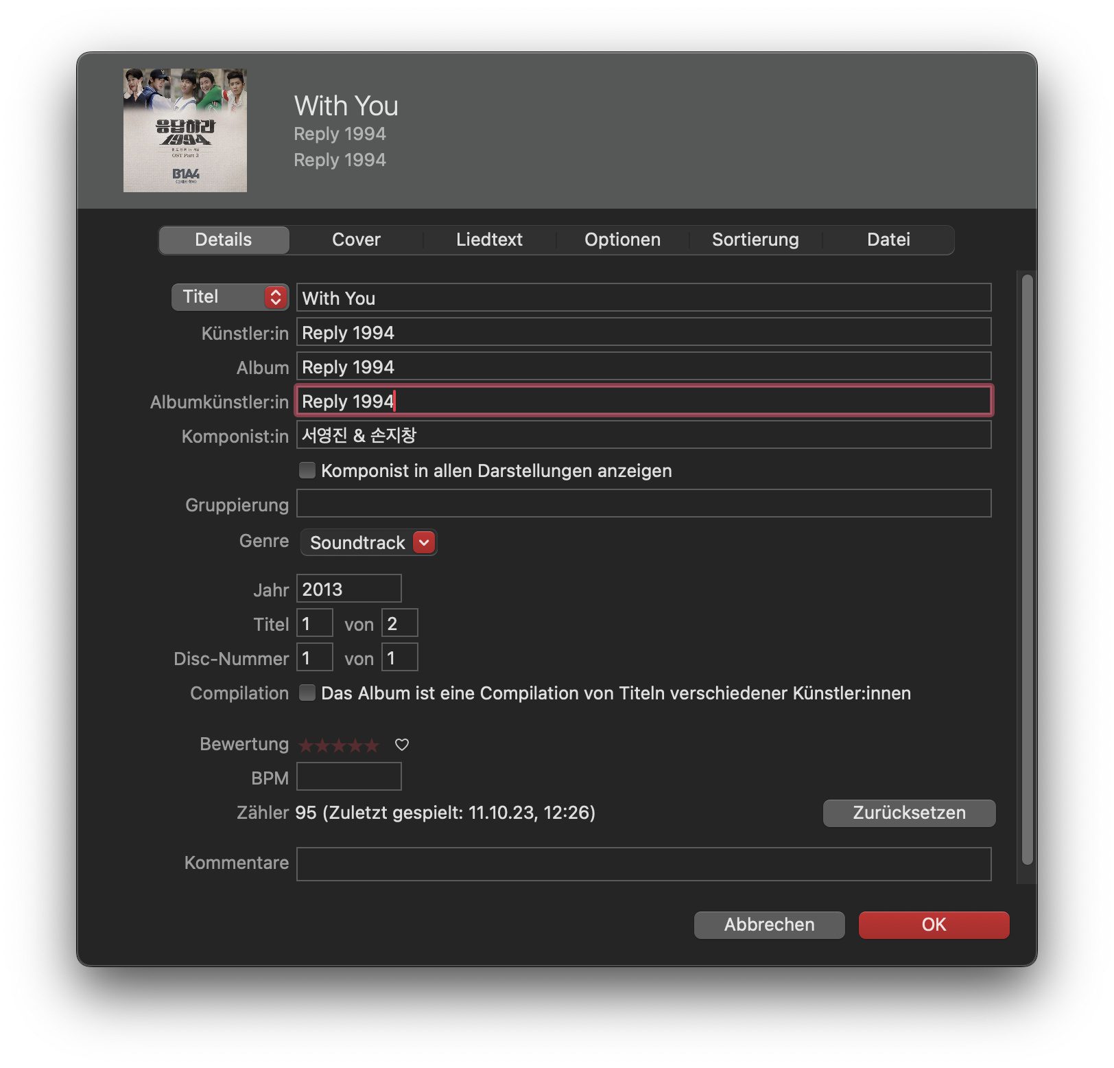Click the vertical scrollbar of the details pane
The image size is (1114, 1068).
pos(1027,570)
